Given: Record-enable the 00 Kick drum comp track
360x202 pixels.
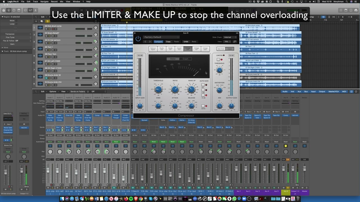Looking at the screenshot, I should click(x=52, y=29).
